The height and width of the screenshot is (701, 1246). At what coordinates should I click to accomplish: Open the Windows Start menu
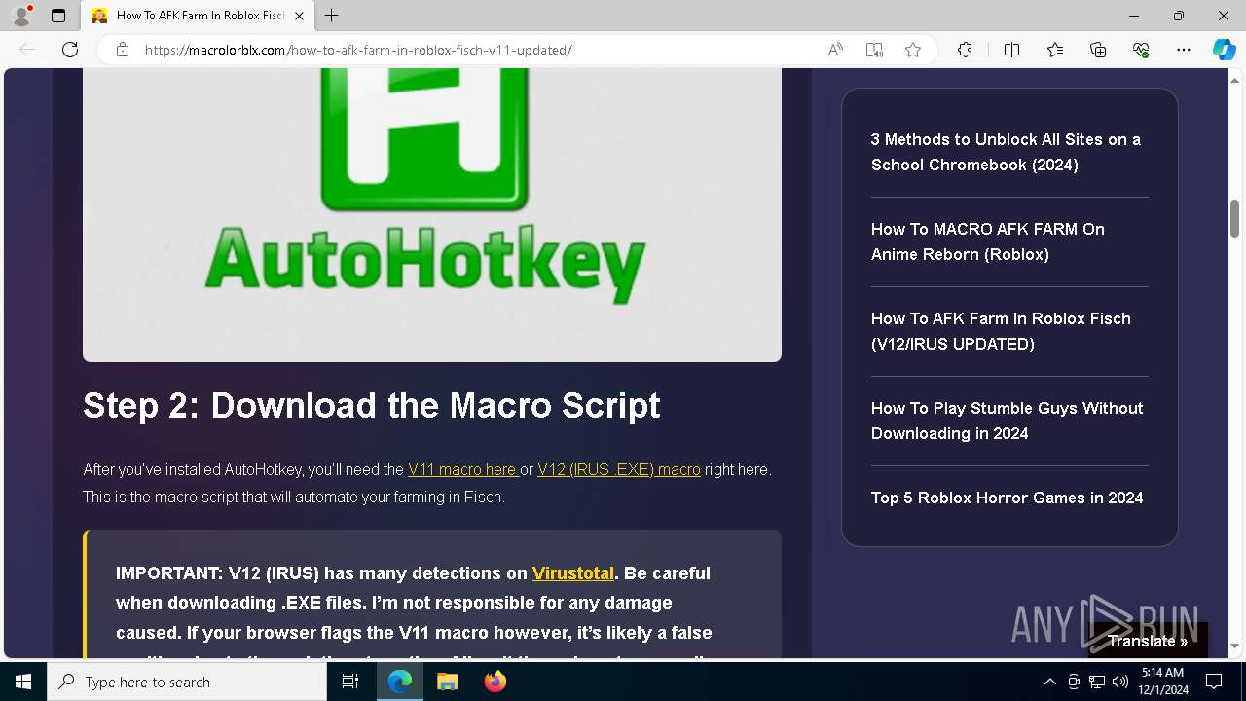[23, 682]
